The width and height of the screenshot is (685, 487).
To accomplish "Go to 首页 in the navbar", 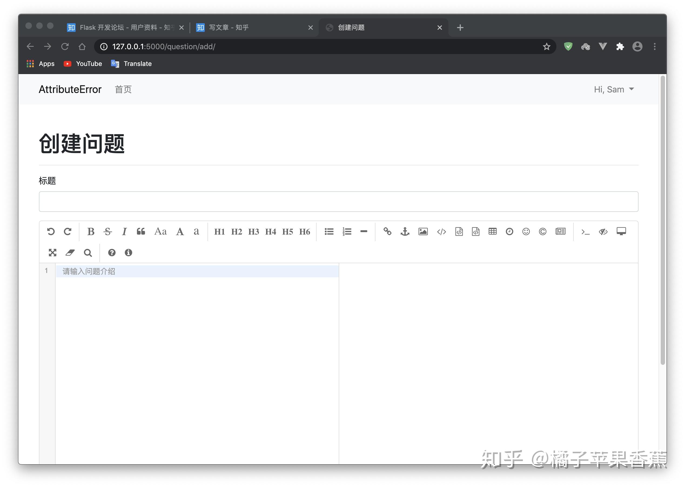I will pos(123,89).
